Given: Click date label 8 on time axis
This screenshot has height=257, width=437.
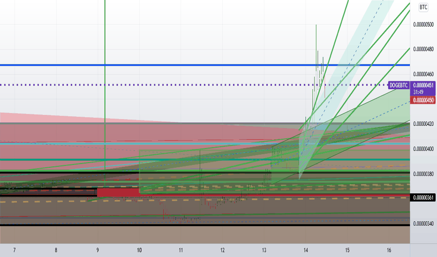Looking at the screenshot, I should [x=56, y=250].
